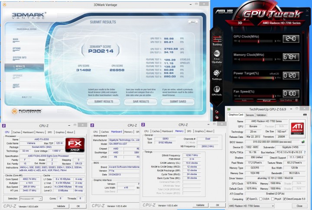Click the BIOS save chip icon in GPU-Z
The height and width of the screenshot is (210, 312).
303,142
